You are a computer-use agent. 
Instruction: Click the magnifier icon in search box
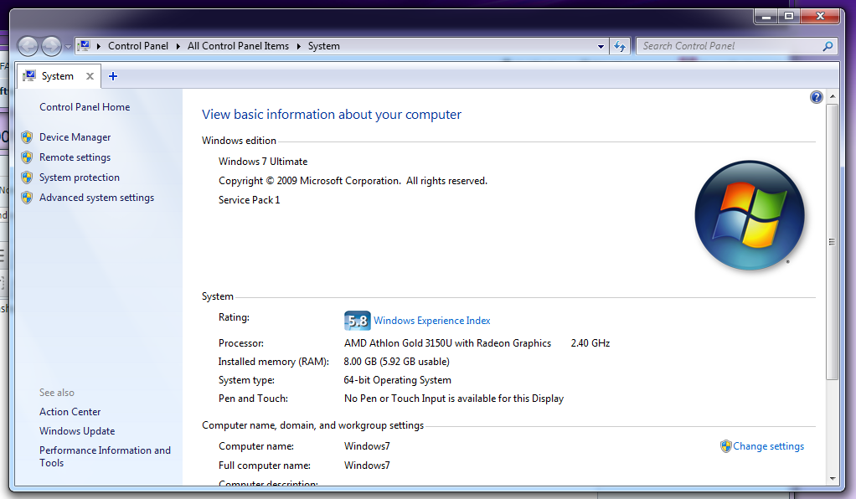[828, 46]
